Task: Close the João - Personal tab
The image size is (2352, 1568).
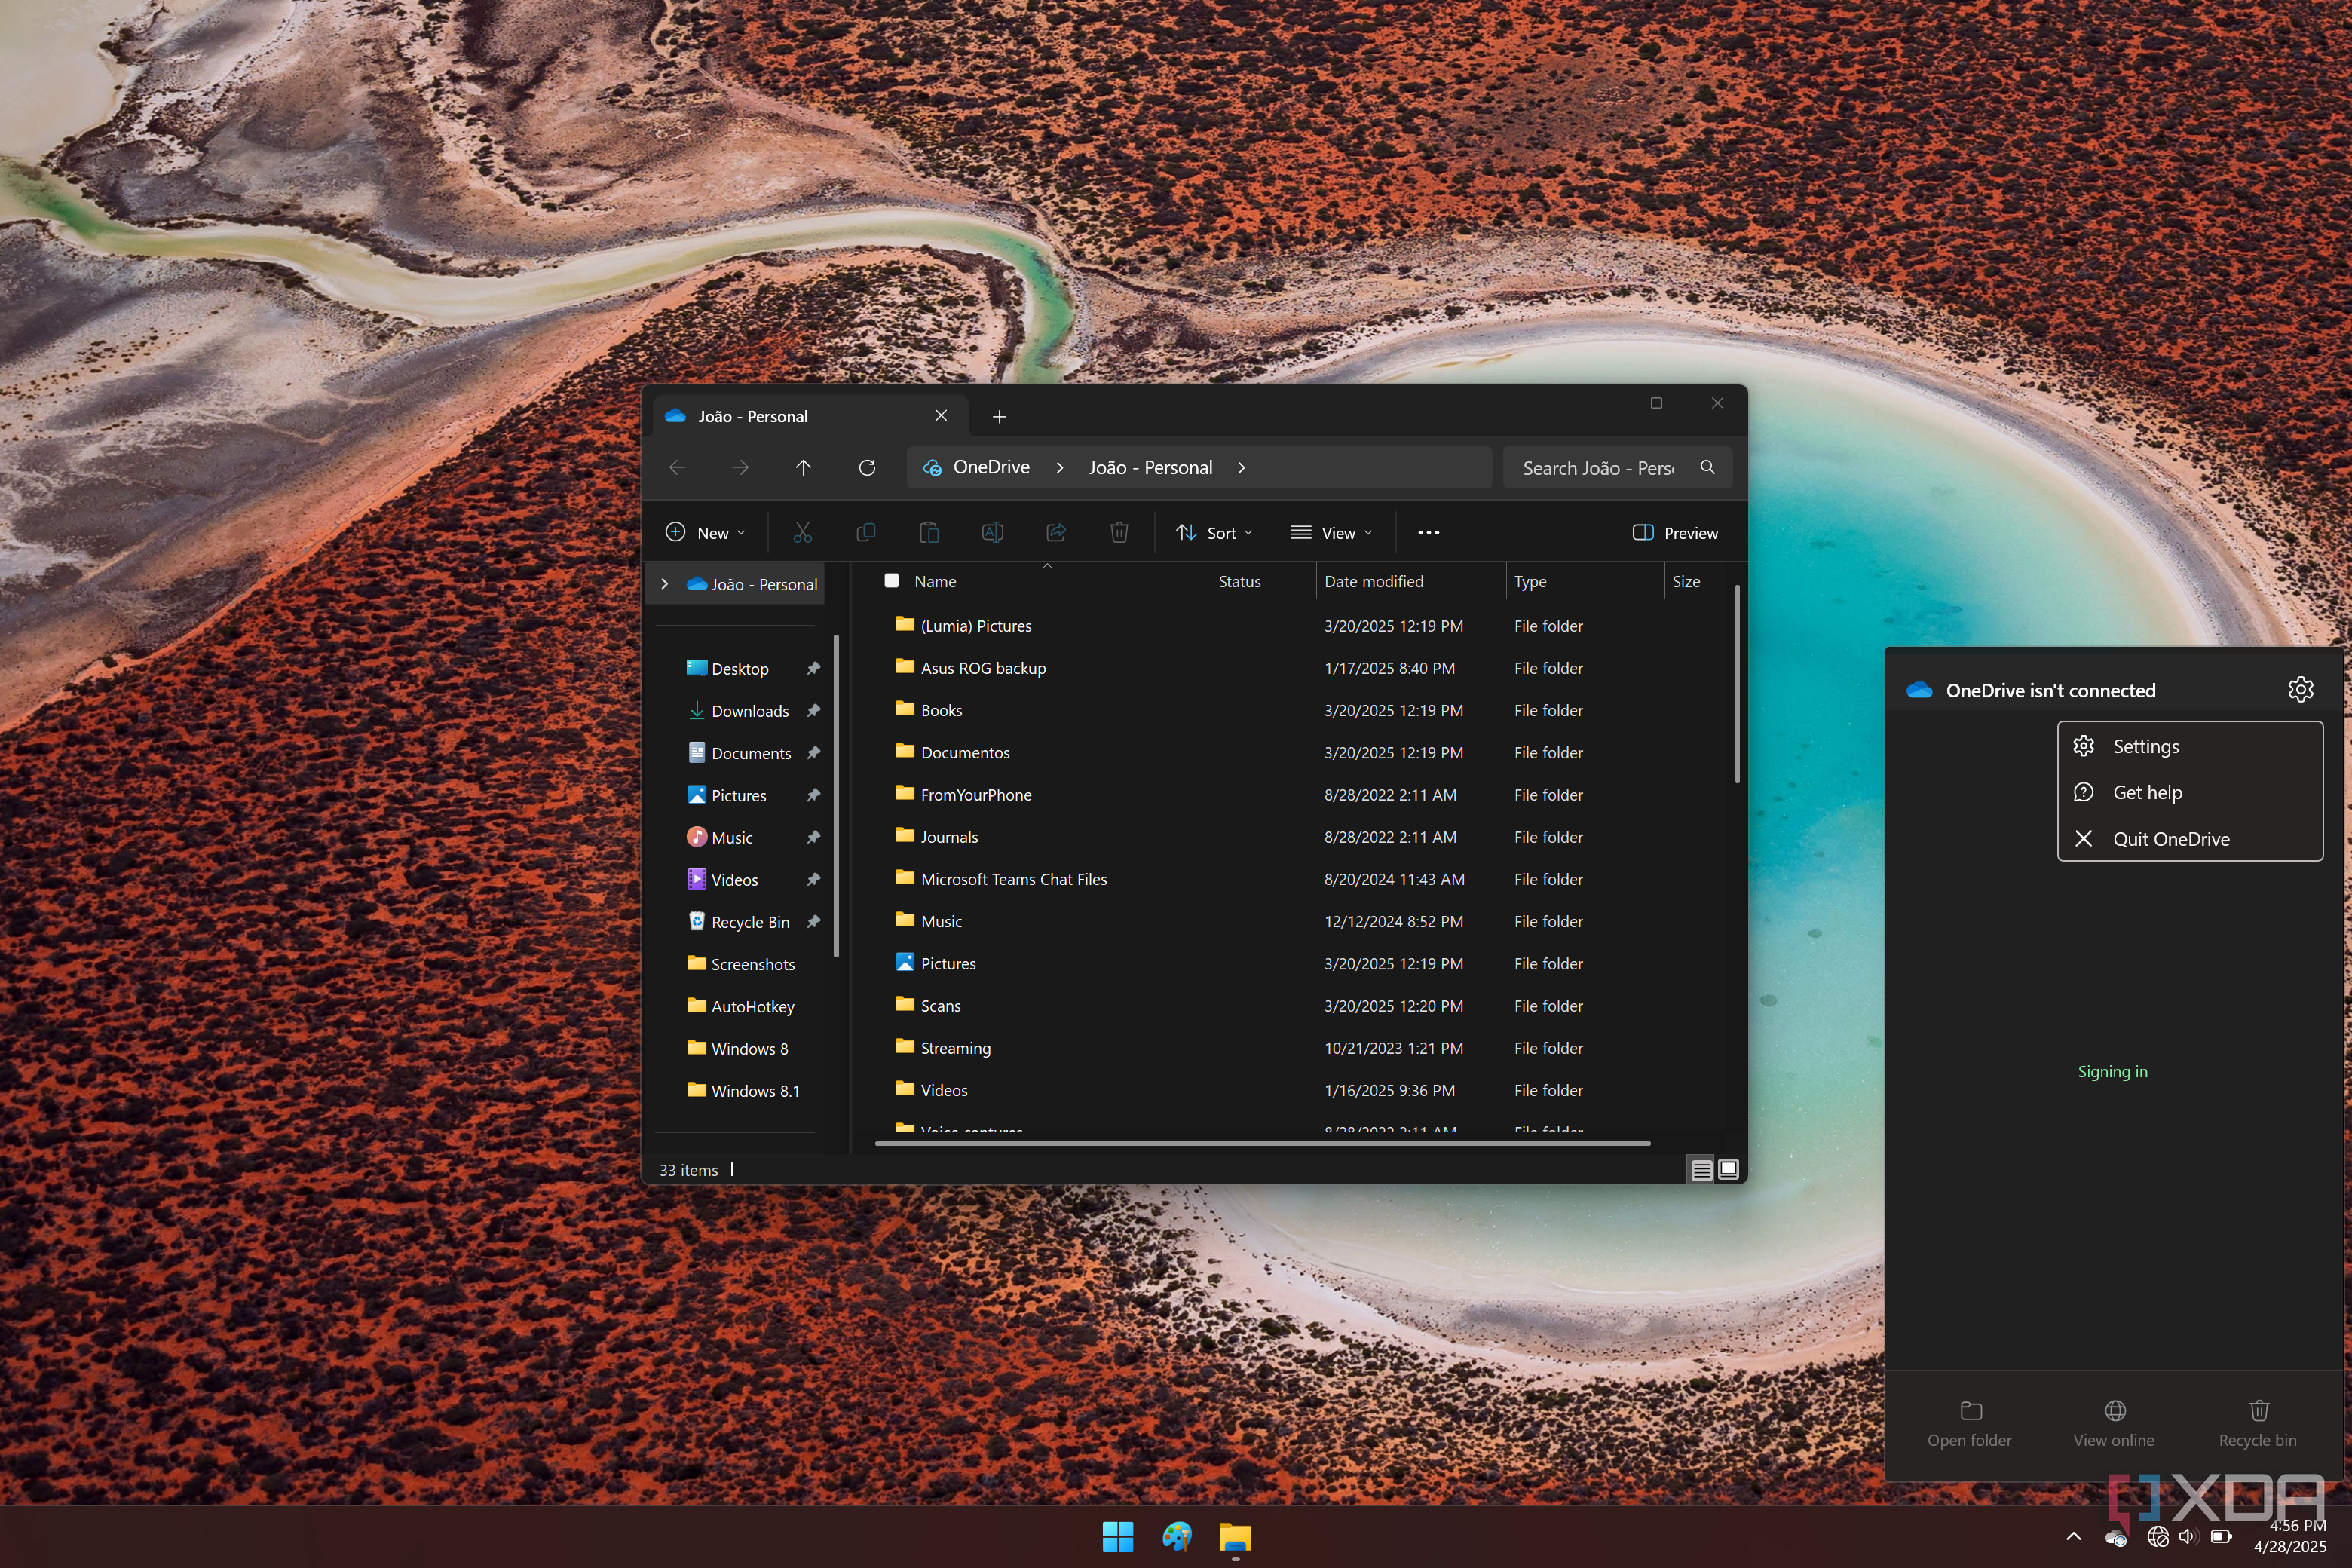Action: click(x=941, y=416)
